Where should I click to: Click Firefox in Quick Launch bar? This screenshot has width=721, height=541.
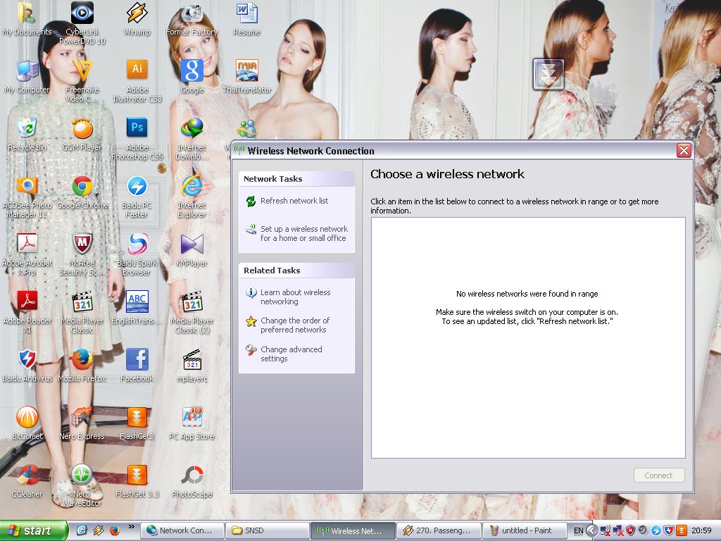click(115, 530)
